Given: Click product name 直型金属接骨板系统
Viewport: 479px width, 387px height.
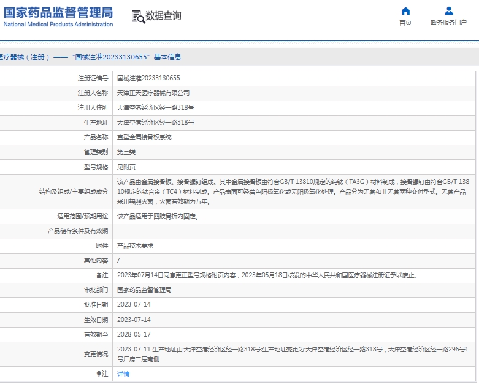Looking at the screenshot, I should [144, 137].
